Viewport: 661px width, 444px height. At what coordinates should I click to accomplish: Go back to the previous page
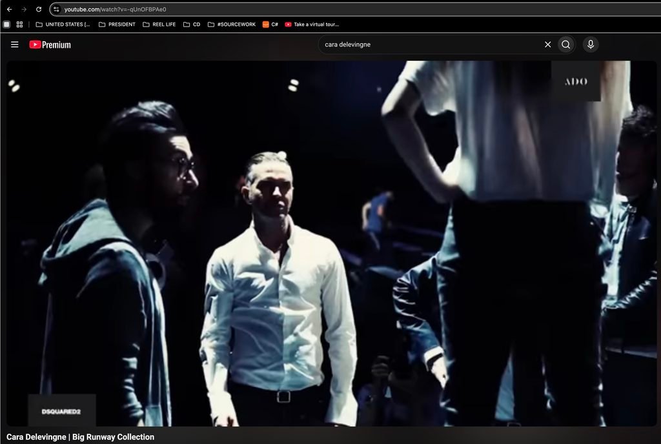pyautogui.click(x=9, y=9)
